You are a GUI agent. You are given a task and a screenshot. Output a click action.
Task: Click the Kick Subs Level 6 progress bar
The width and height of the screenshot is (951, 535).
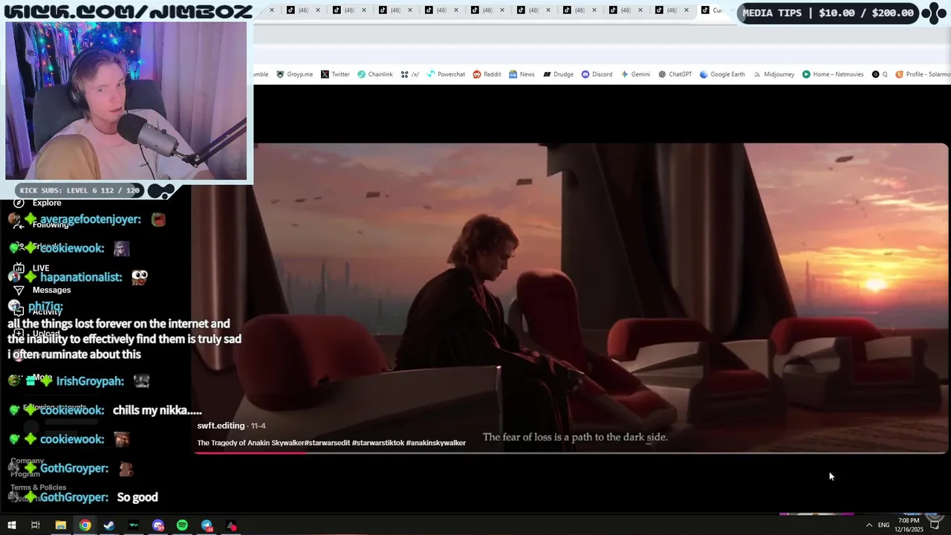80,190
